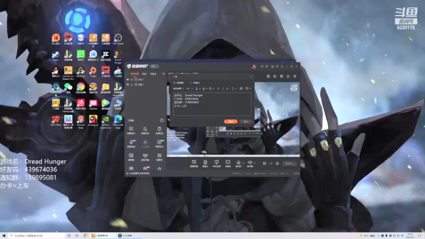425x239 pixels.
Task: Collapse the toolbox panel circle button
Action: click(162, 121)
